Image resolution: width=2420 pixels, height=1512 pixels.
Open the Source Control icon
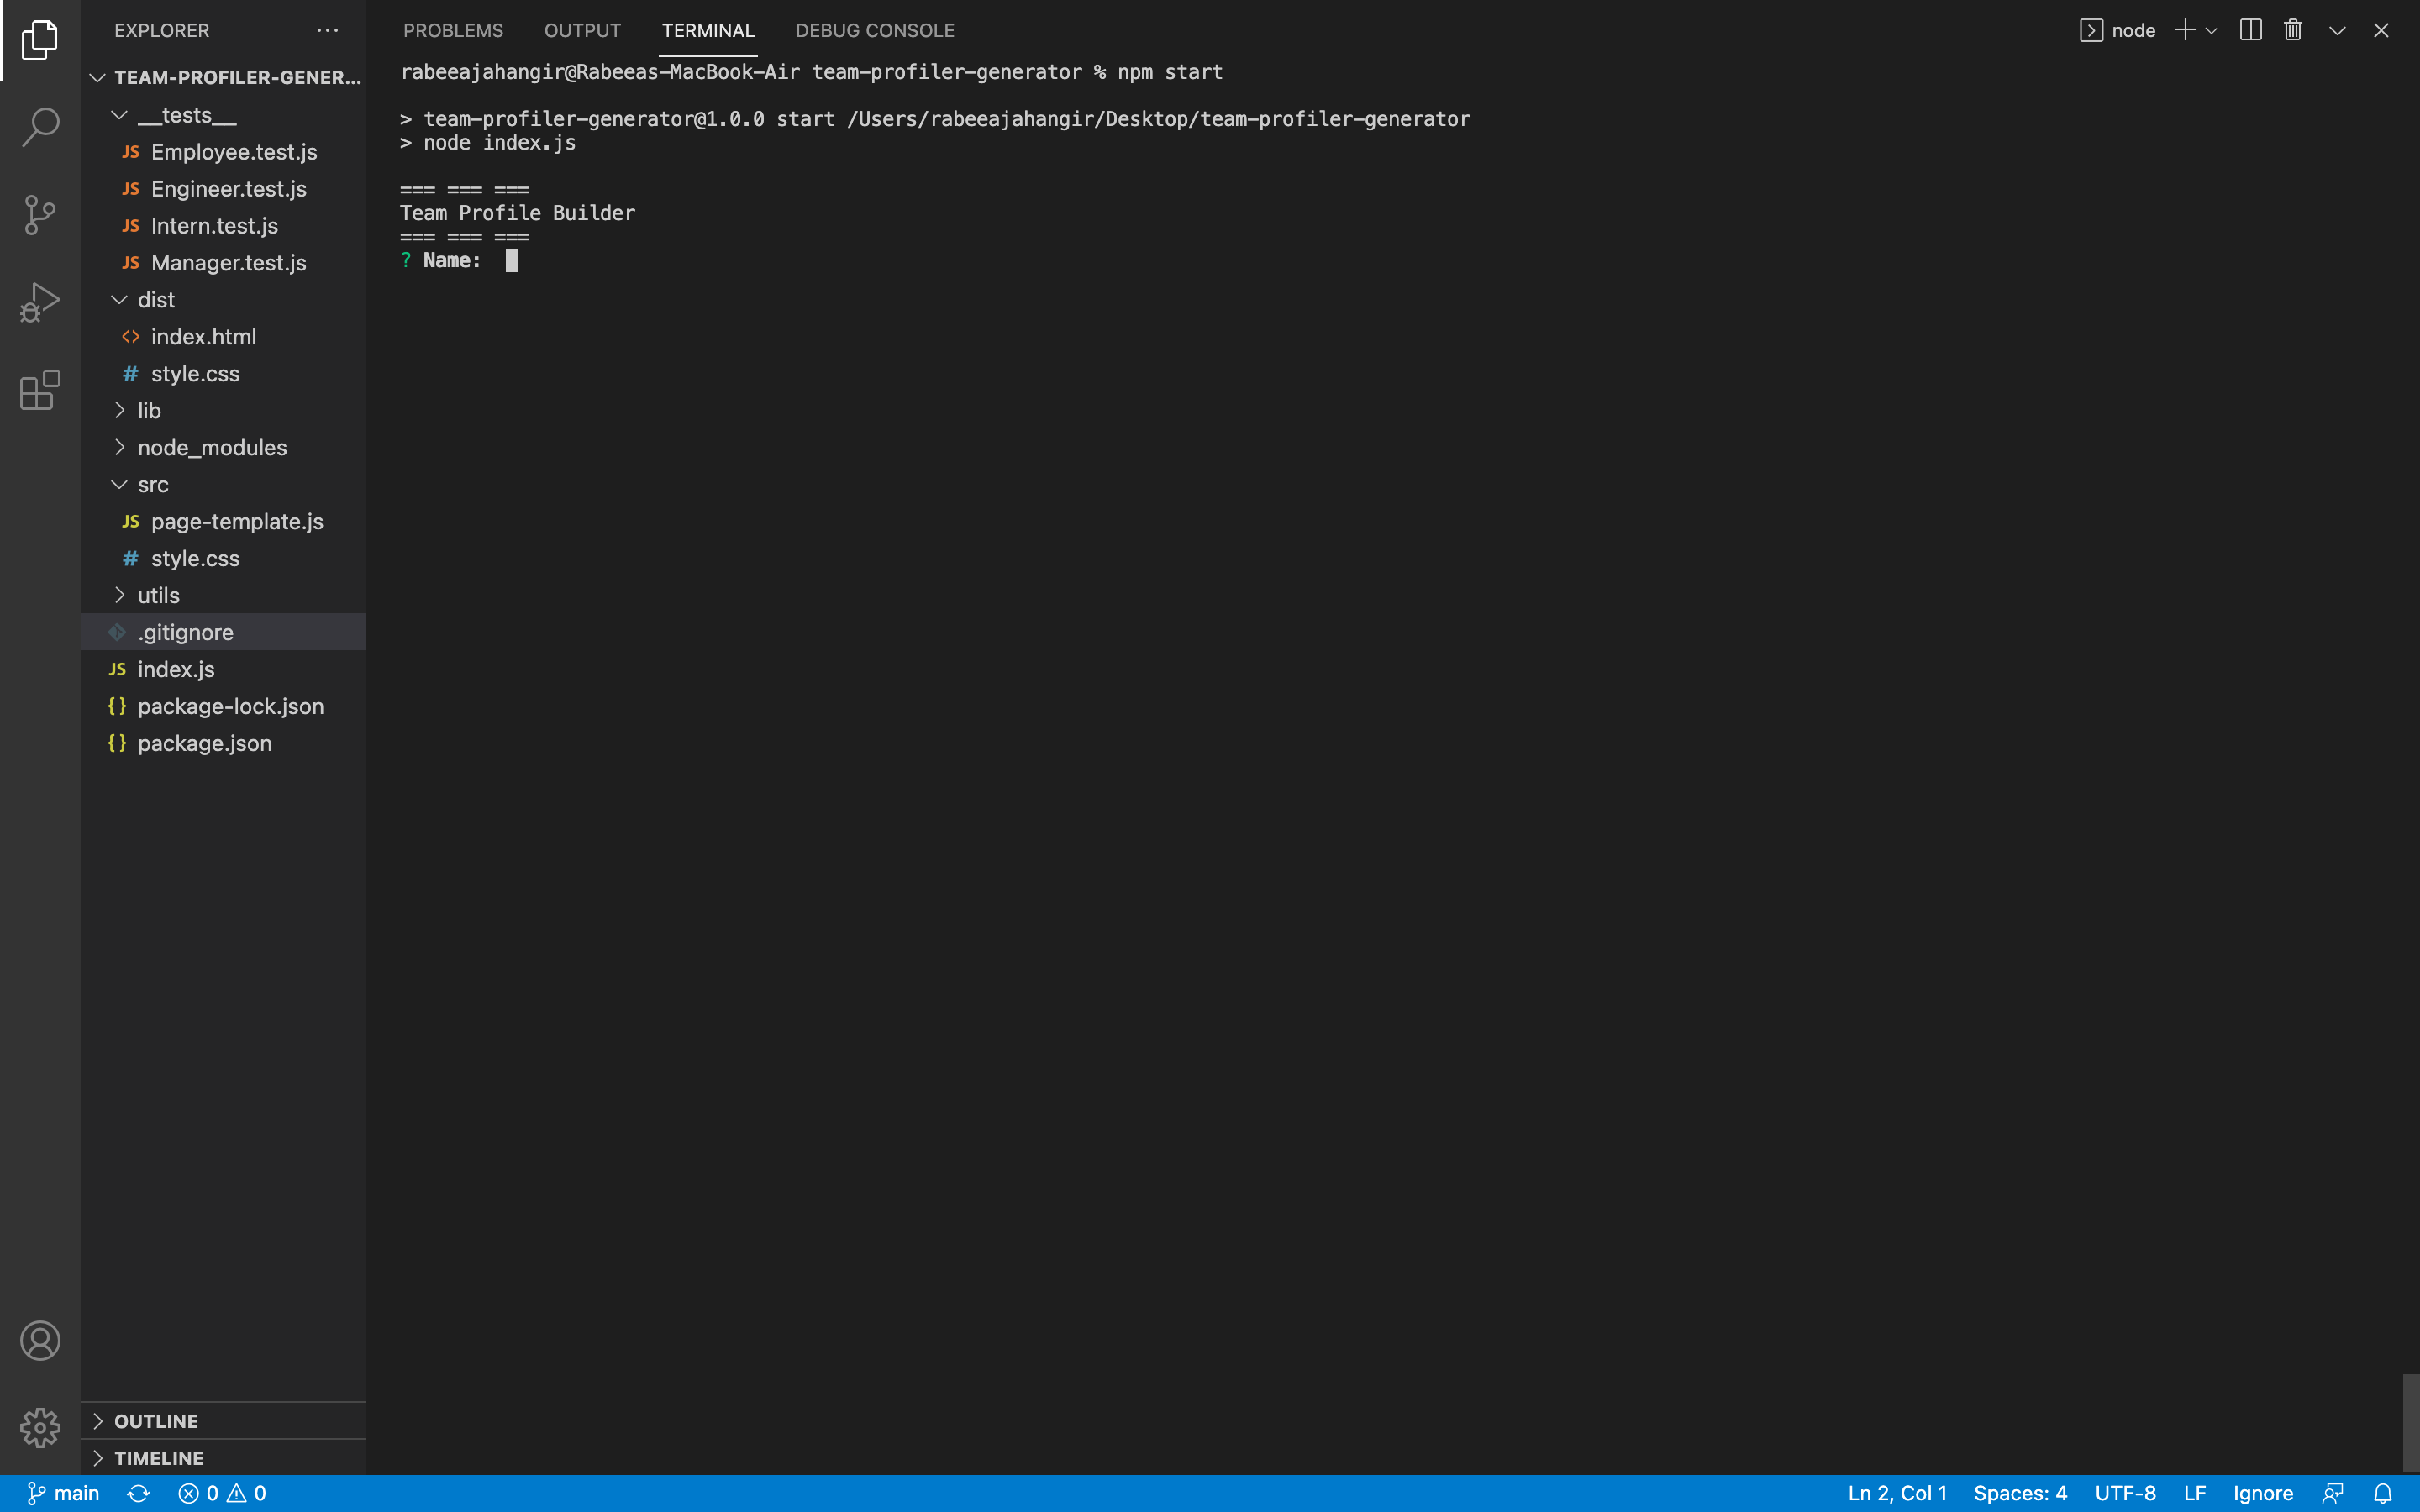(40, 213)
